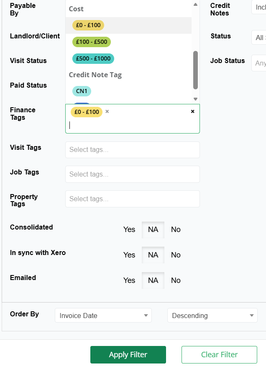Viewport: 266px width, 366px height.
Task: Choose the £100 - £500 cost tag
Action: coord(92,42)
